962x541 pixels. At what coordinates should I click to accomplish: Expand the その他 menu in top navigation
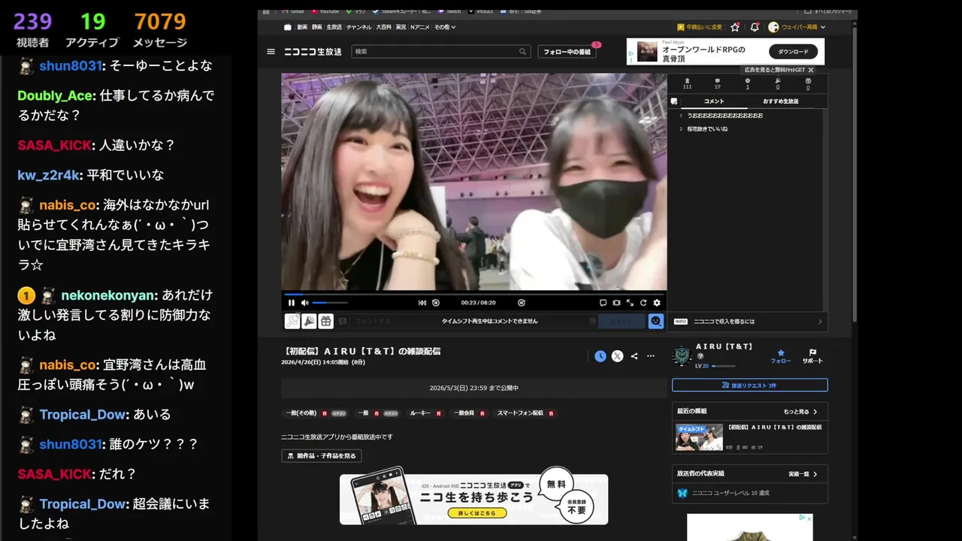[444, 27]
